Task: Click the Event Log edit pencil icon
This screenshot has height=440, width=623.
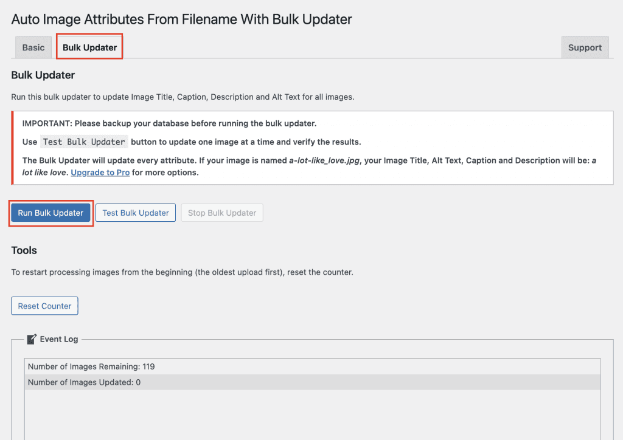Action: [32, 339]
